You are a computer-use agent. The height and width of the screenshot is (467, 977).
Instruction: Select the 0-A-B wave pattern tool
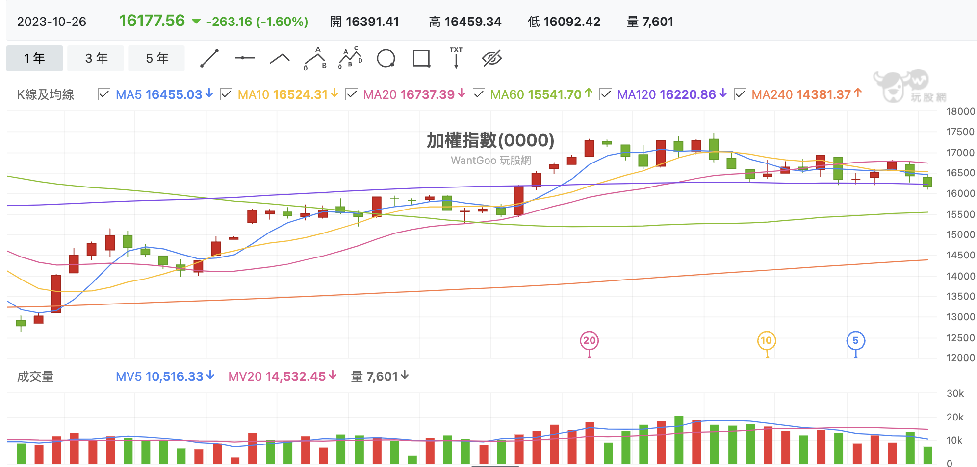point(315,58)
